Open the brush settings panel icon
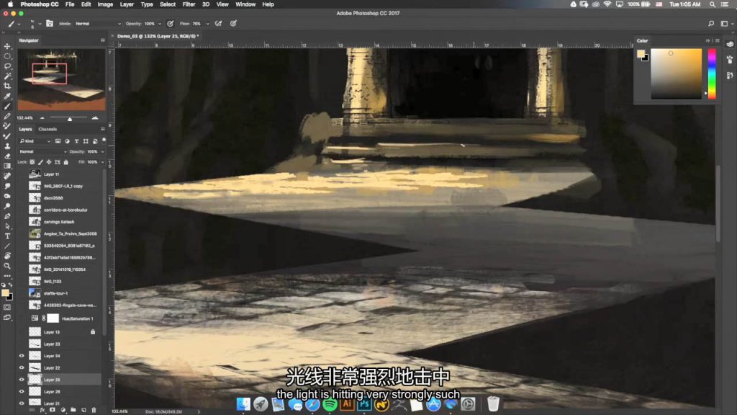The image size is (737, 415). coord(50,24)
